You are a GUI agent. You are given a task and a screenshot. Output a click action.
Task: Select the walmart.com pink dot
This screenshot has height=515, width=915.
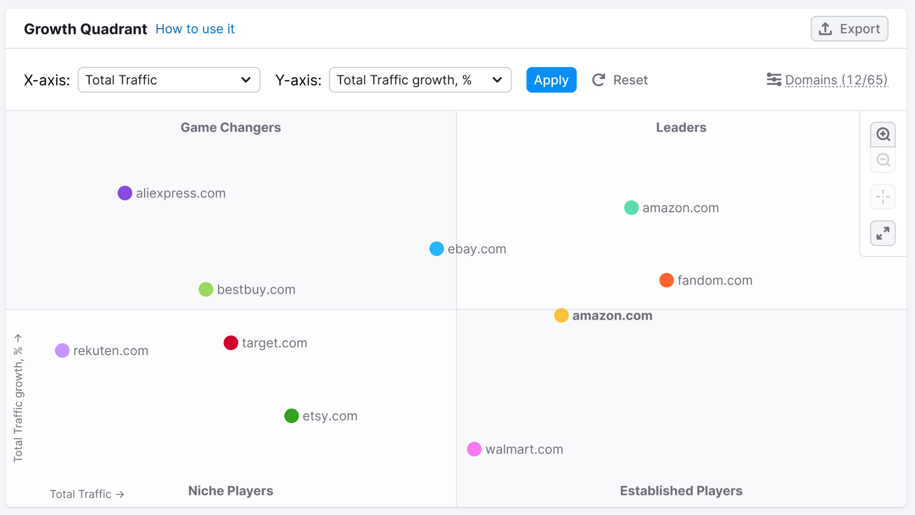474,449
